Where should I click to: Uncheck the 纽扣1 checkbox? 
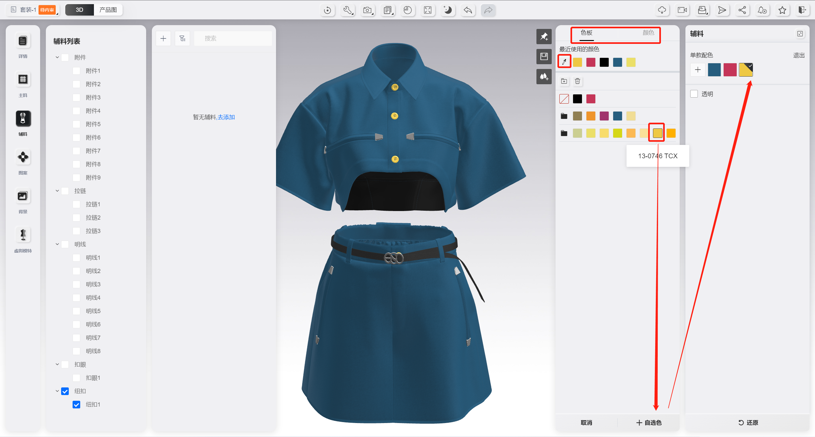[76, 405]
